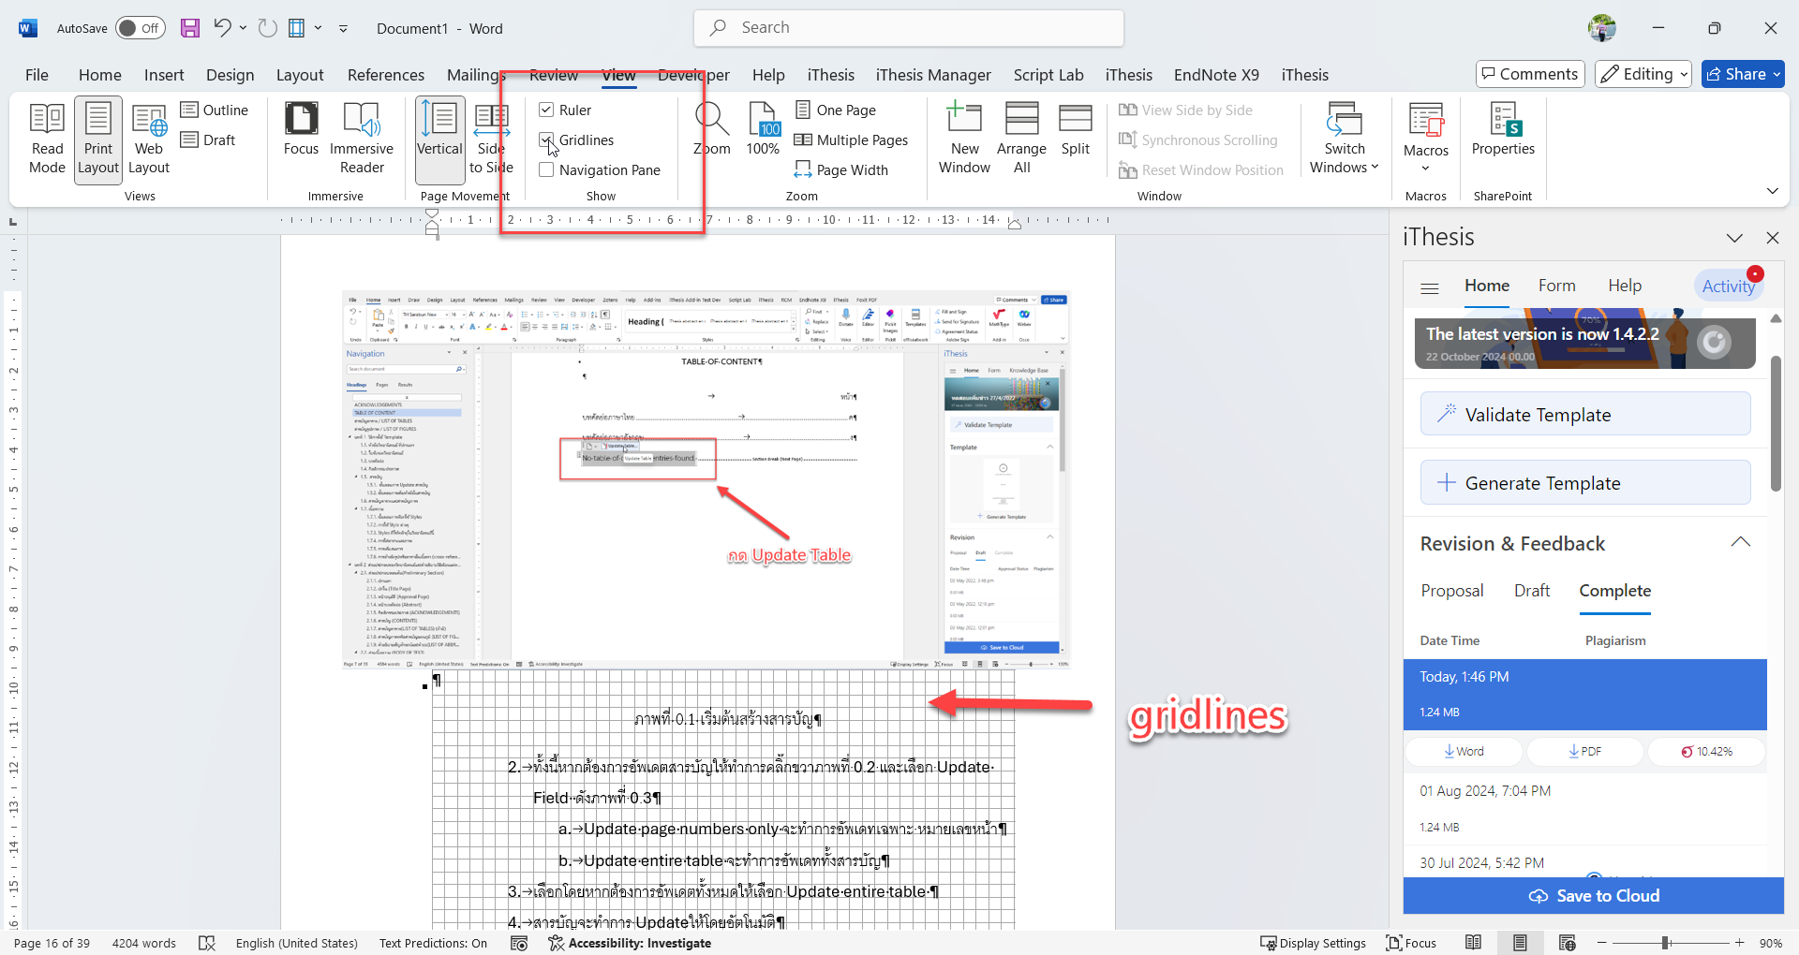View the 10.42% plagiarism result
The image size is (1799, 955).
pyautogui.click(x=1706, y=751)
